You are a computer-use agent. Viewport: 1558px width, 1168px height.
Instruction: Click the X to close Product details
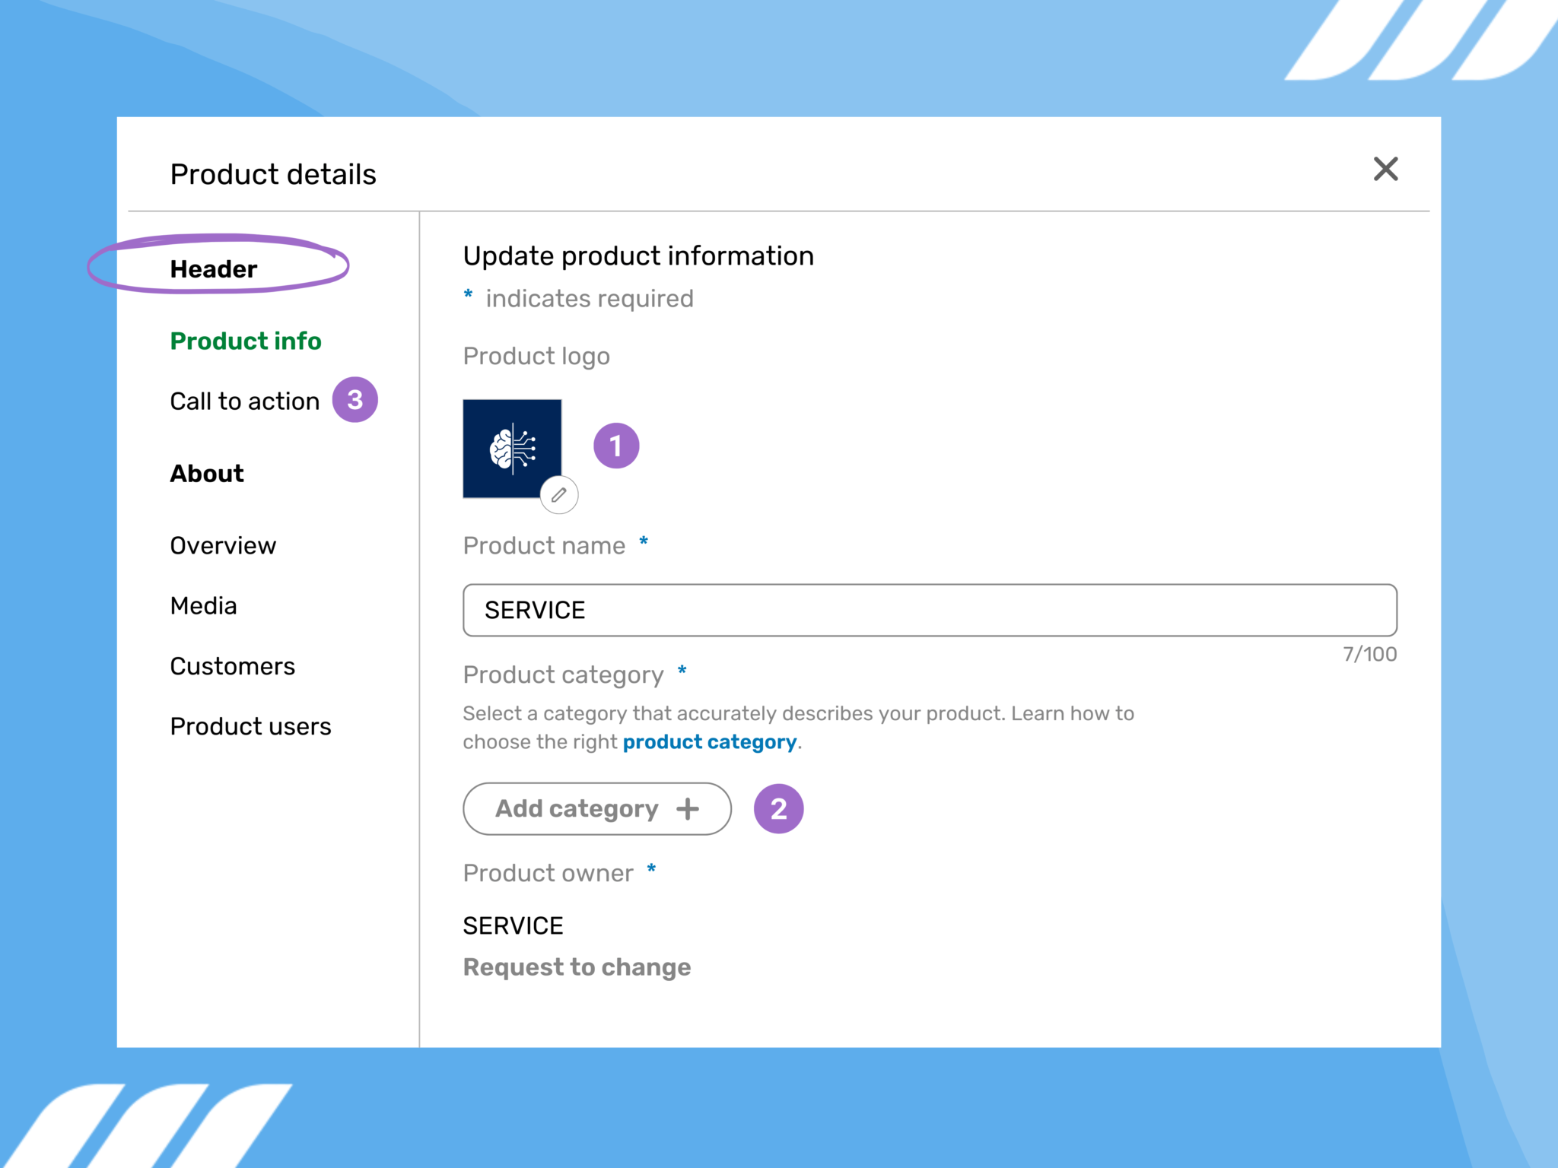pos(1386,170)
